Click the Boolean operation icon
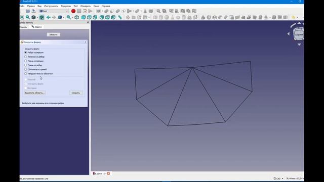Screen dimensions: 324x182 pos(106,11)
